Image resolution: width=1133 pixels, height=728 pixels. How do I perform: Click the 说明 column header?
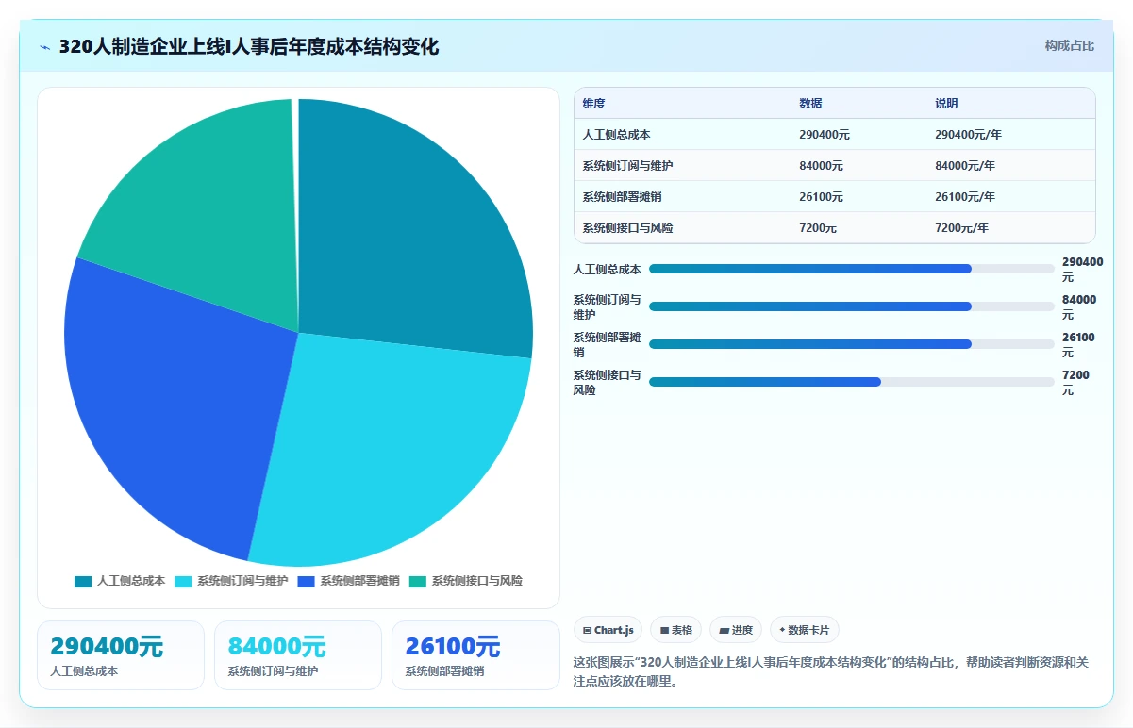pos(947,104)
